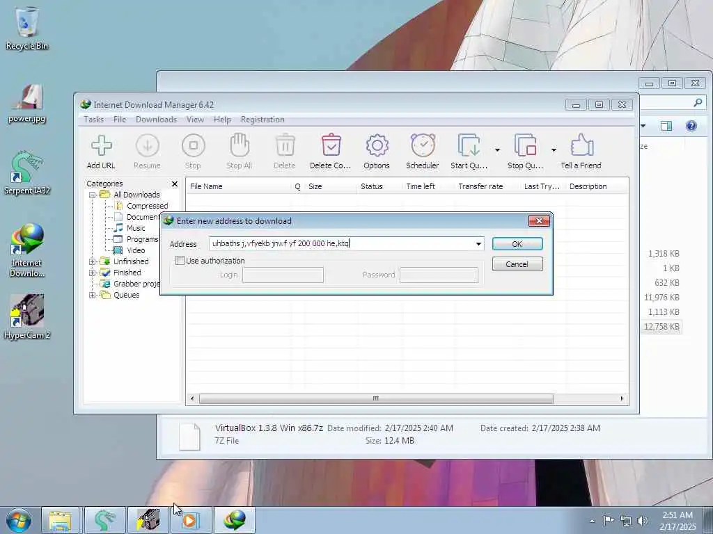Click the Start Queue toolbar icon

[x=469, y=146]
